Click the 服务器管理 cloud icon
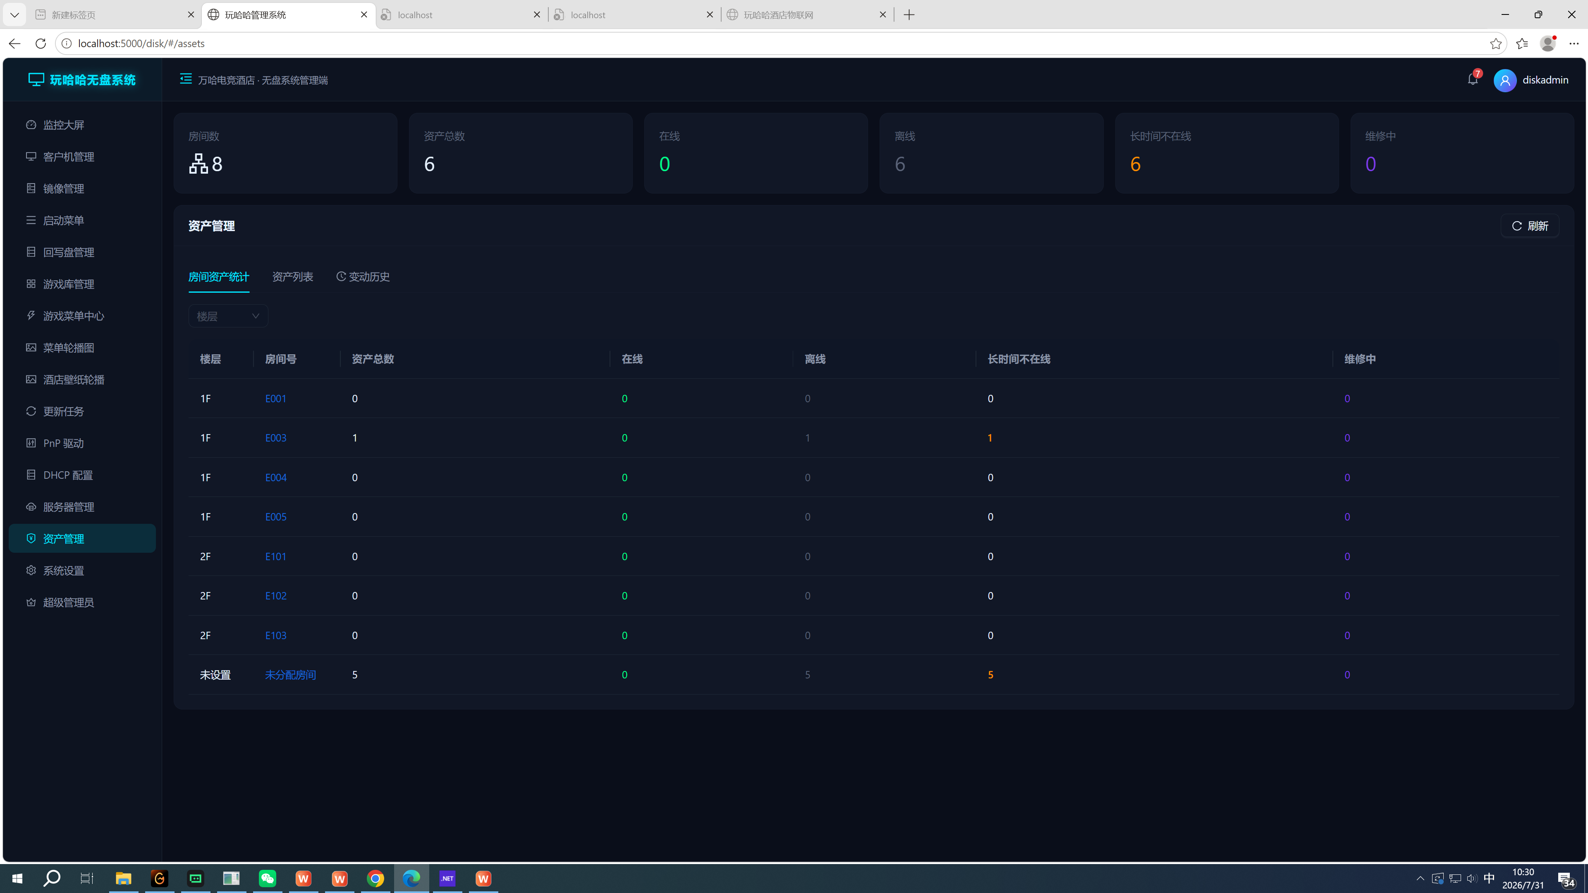The width and height of the screenshot is (1588, 893). click(31, 506)
